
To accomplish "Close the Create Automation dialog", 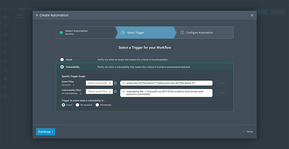I will click(x=252, y=15).
